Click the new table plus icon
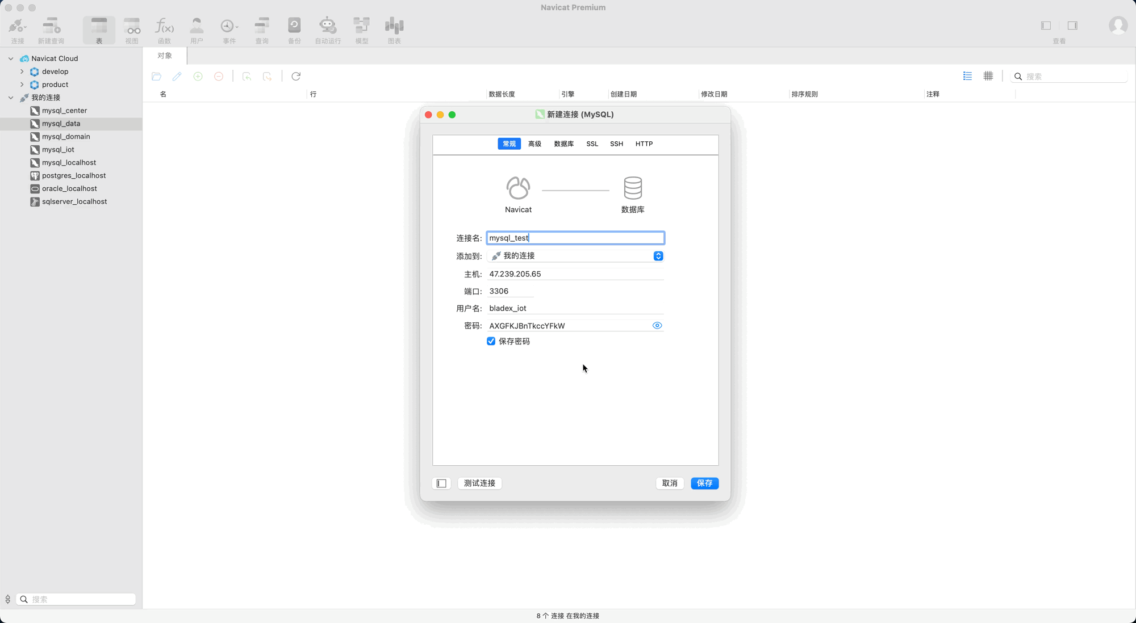This screenshot has width=1136, height=623. point(198,76)
